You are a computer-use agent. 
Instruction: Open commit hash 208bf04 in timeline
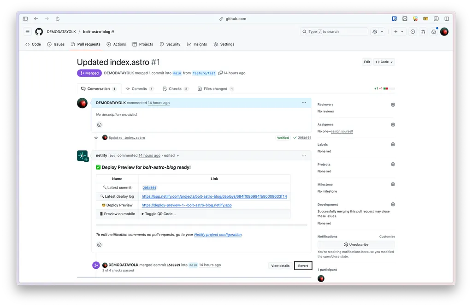304,138
